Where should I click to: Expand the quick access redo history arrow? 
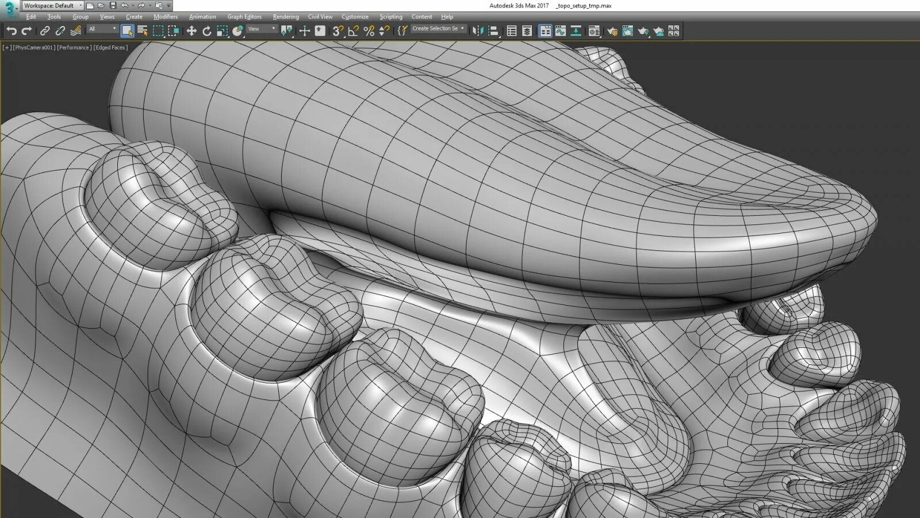pyautogui.click(x=149, y=6)
